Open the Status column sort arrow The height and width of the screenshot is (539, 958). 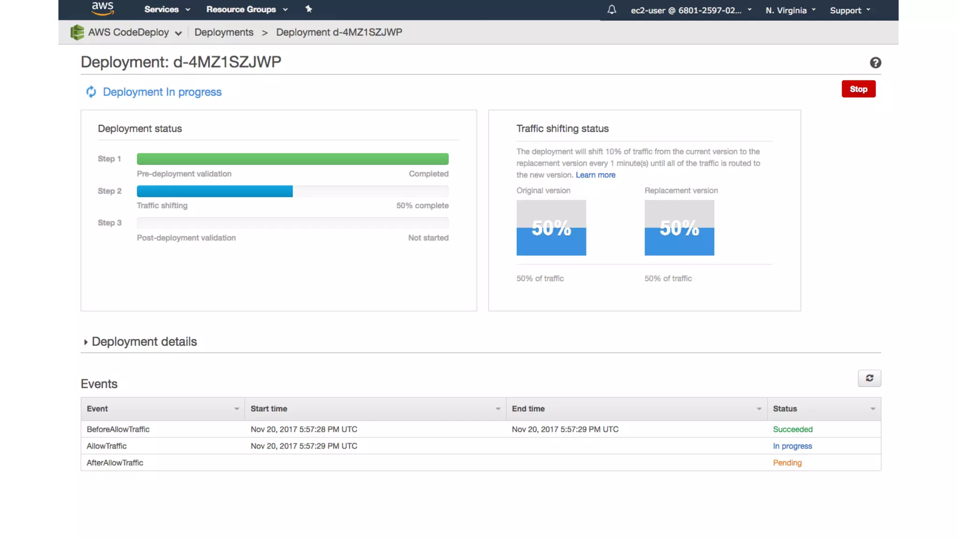872,409
